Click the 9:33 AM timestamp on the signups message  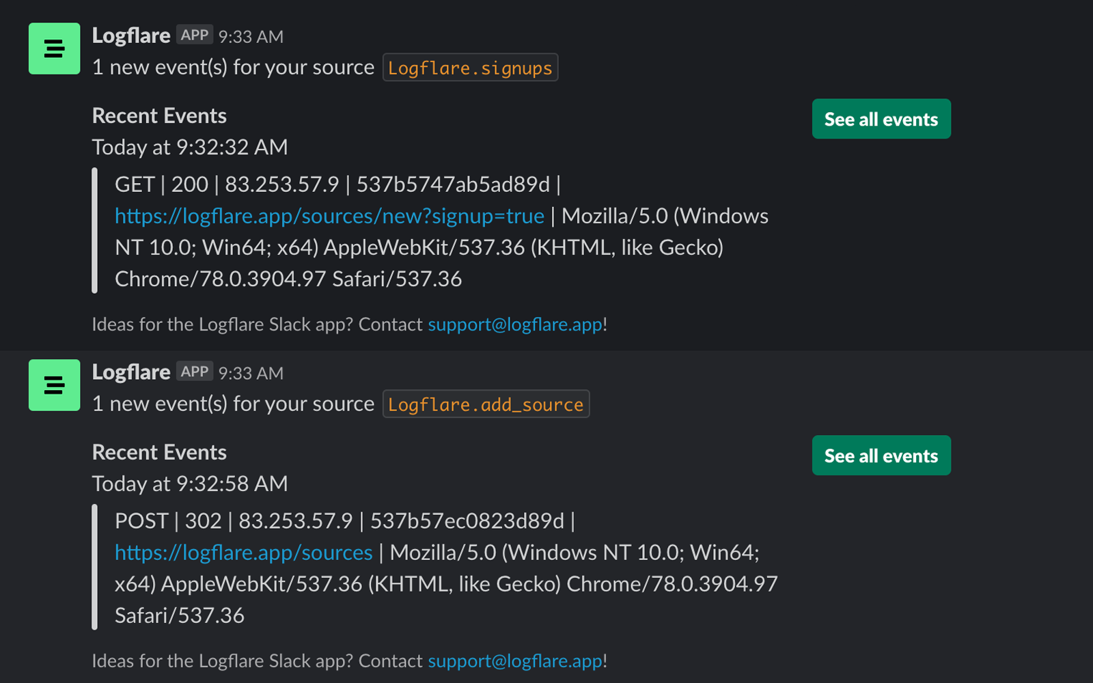click(251, 37)
